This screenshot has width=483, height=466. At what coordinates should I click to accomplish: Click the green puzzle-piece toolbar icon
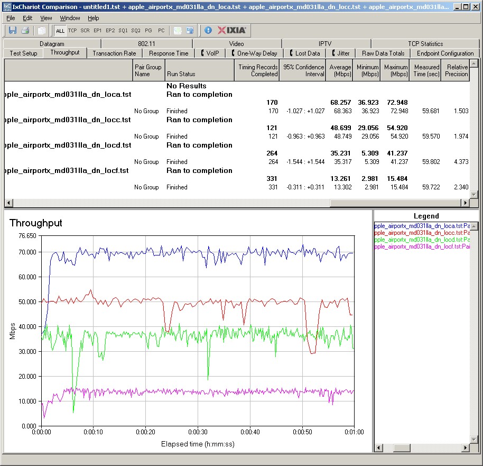[178, 30]
